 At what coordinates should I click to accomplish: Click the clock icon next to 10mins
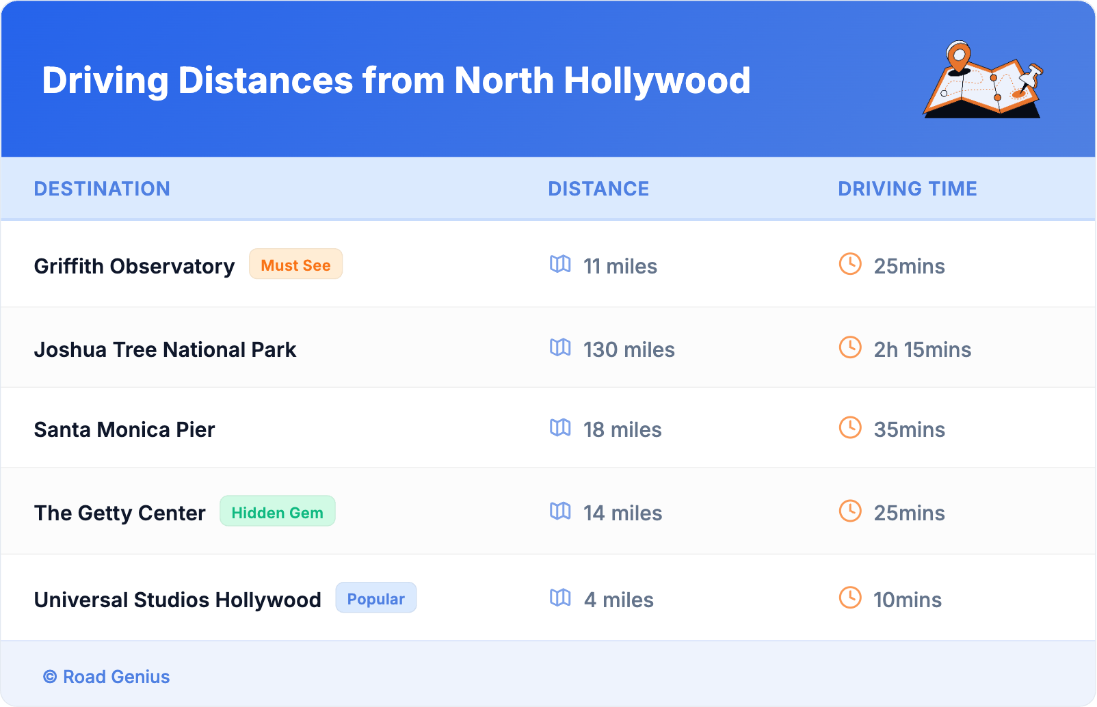(x=850, y=598)
